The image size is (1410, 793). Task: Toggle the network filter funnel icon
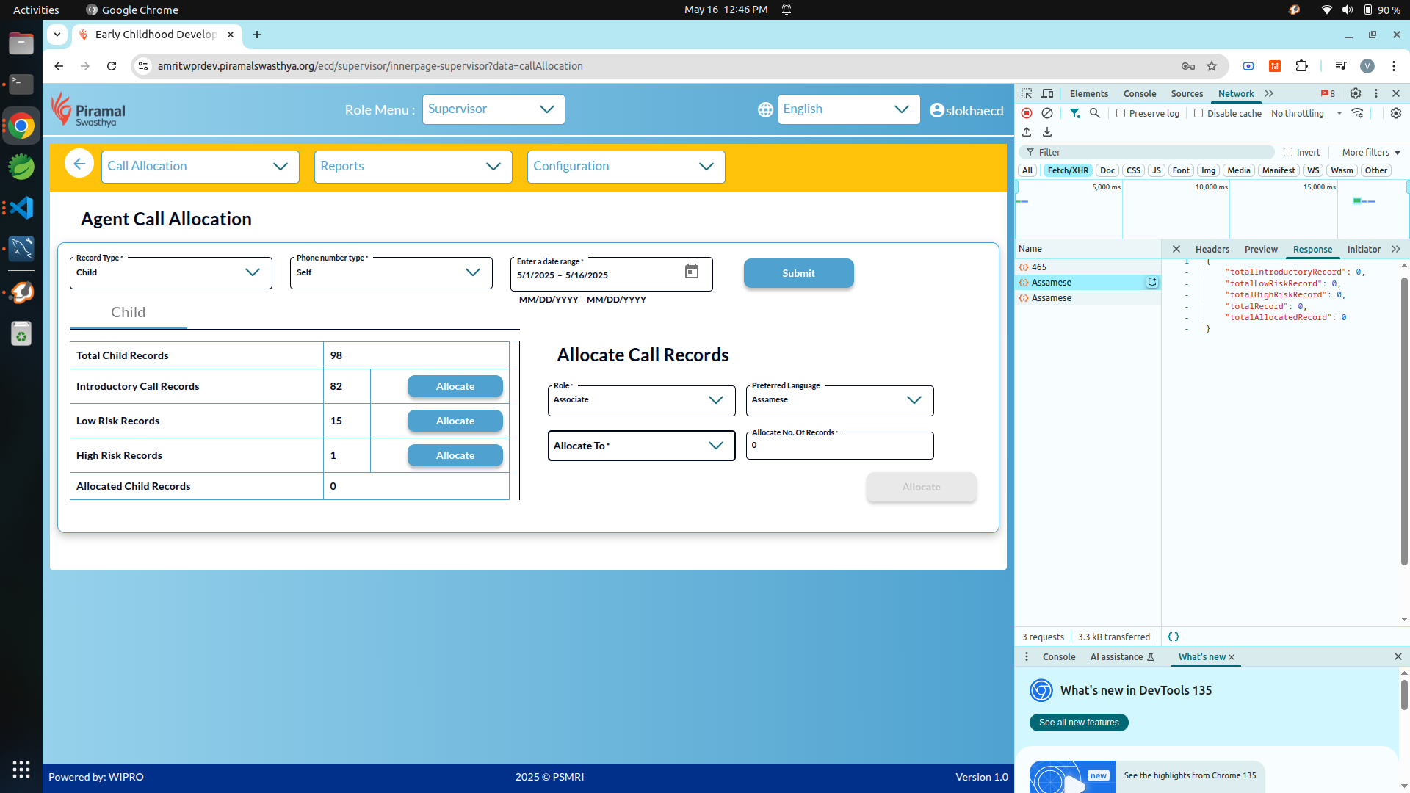1074,113
